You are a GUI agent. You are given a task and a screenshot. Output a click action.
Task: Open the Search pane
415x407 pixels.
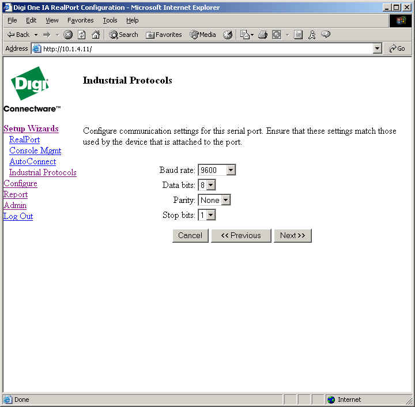[x=123, y=35]
